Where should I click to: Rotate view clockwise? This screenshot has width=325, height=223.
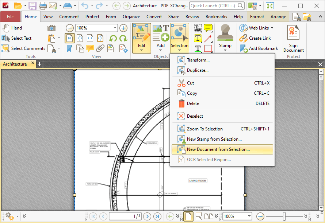[x=123, y=38]
